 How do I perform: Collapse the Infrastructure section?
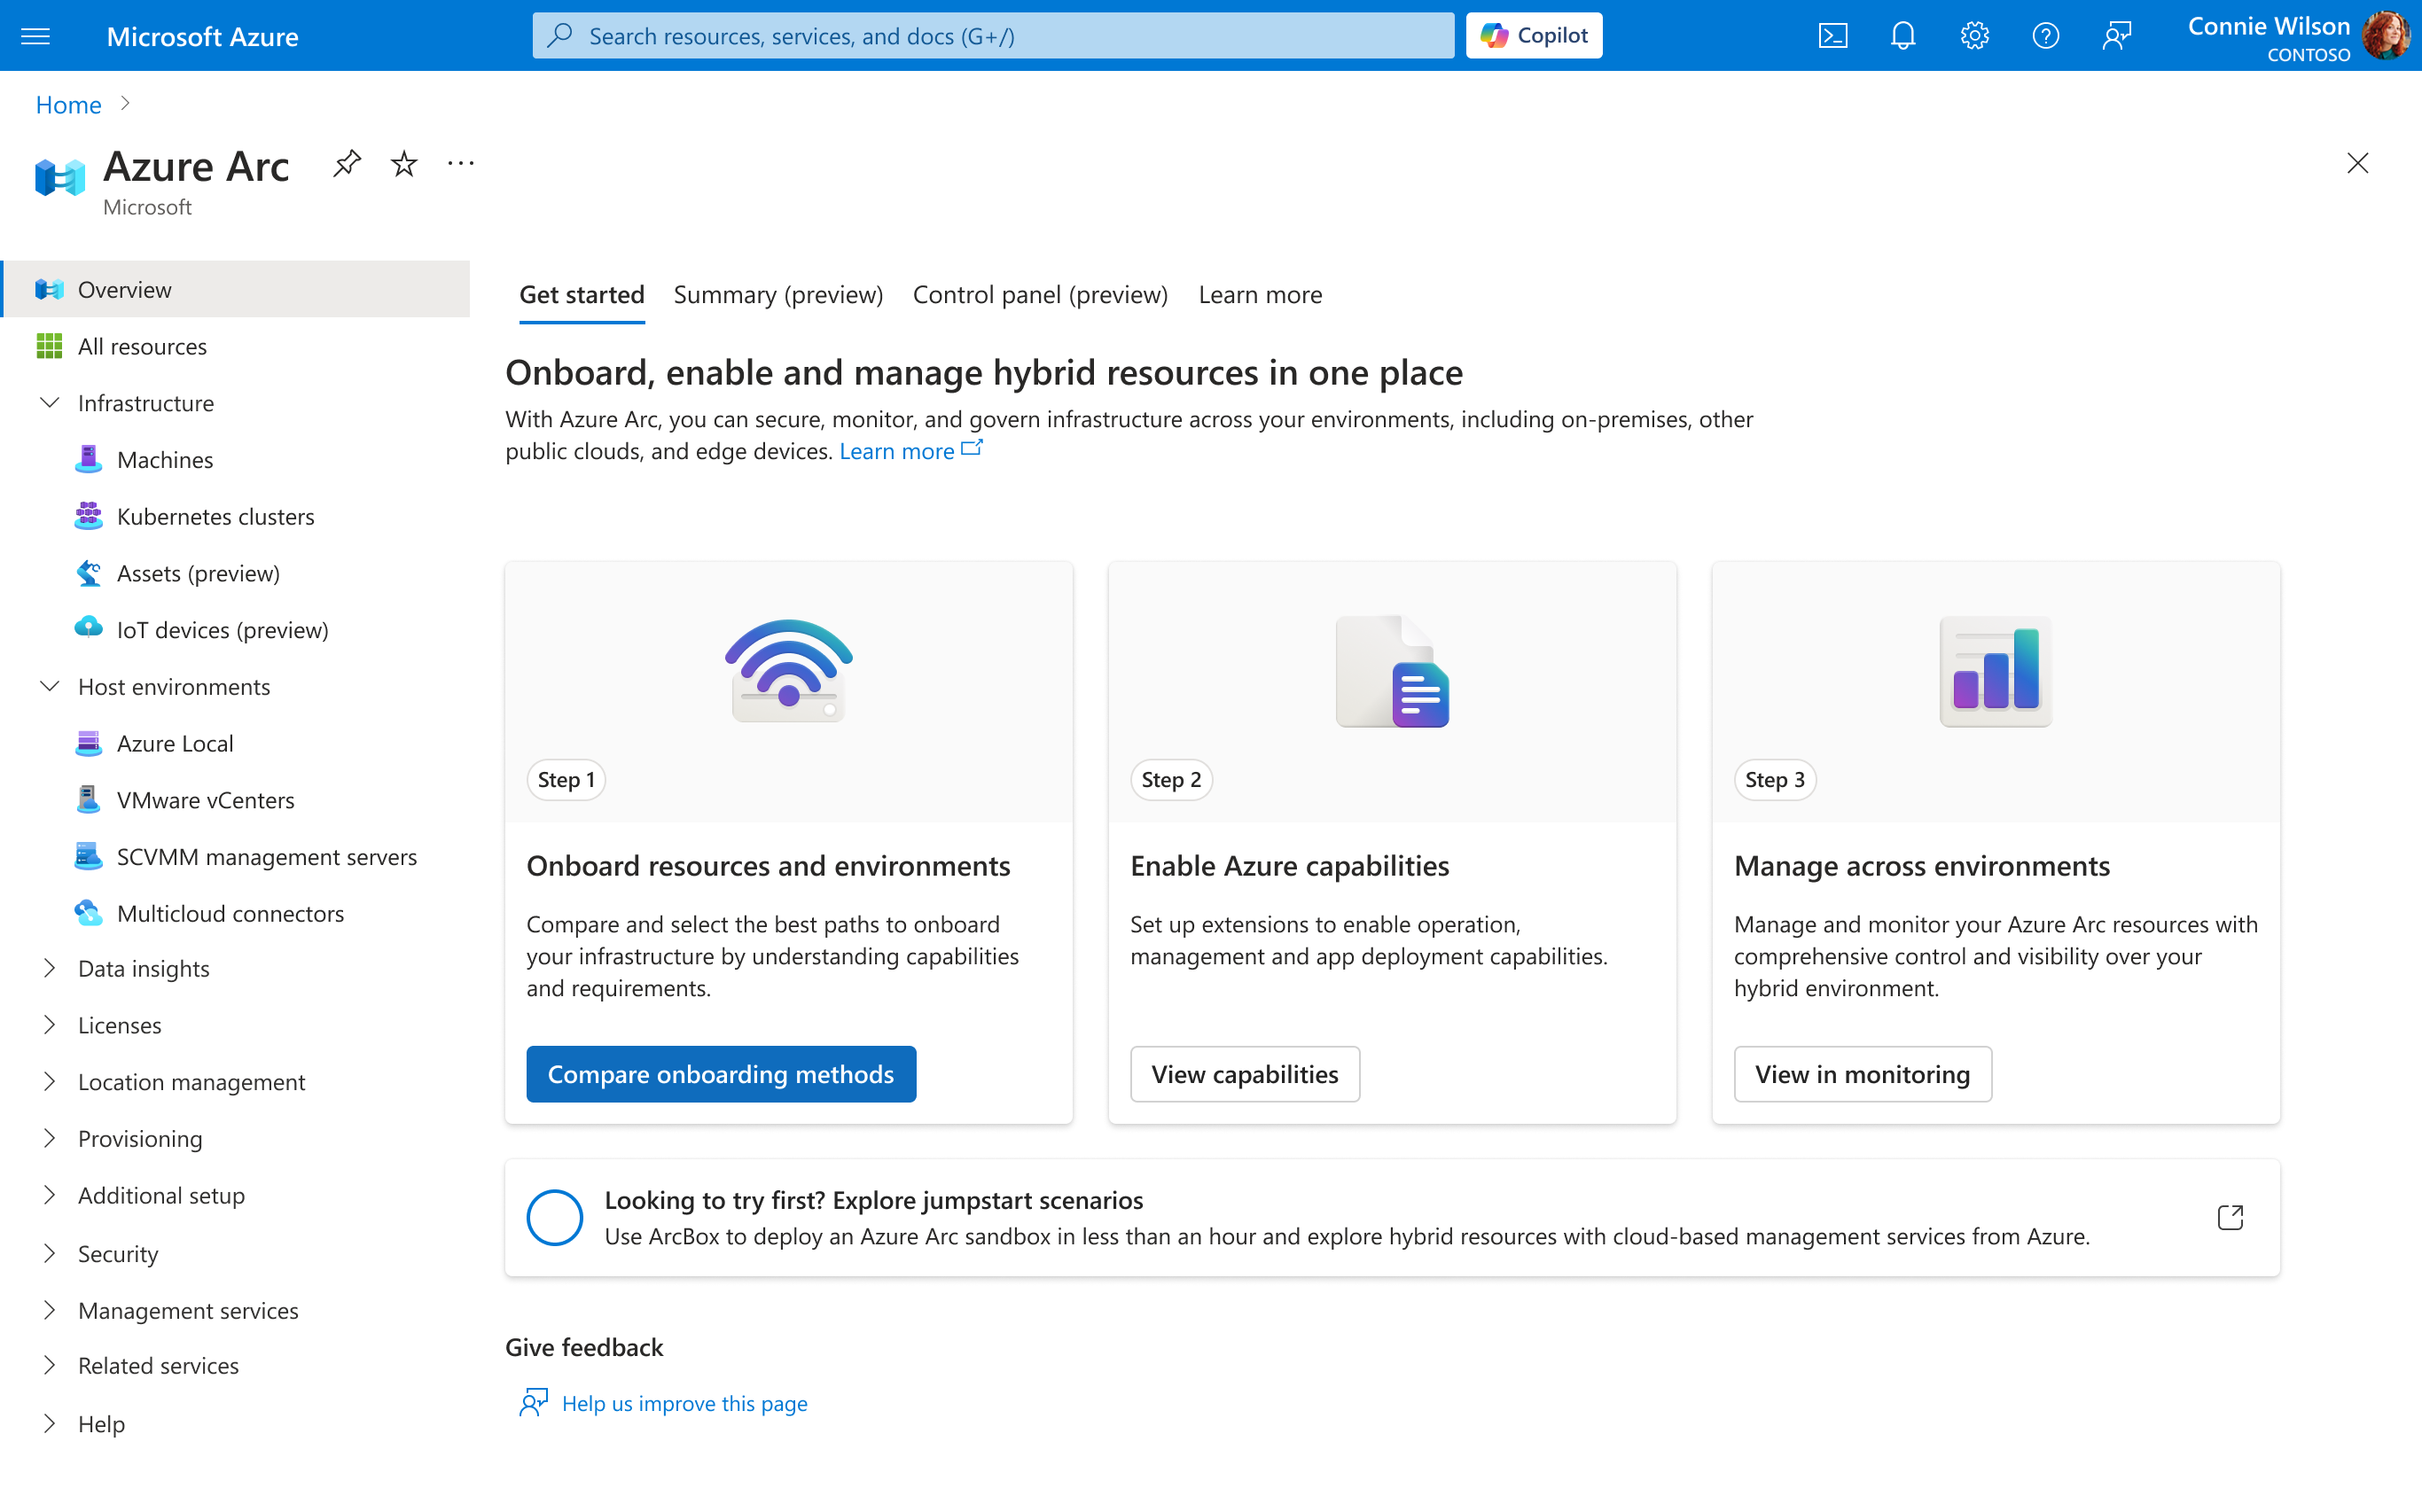click(x=50, y=402)
